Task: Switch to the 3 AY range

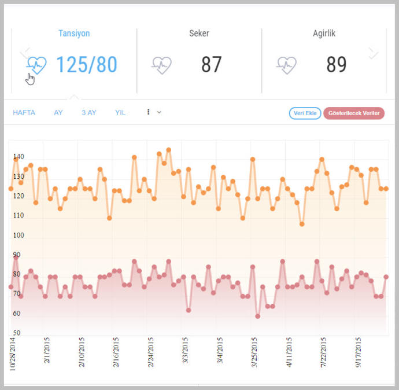Action: pos(89,112)
